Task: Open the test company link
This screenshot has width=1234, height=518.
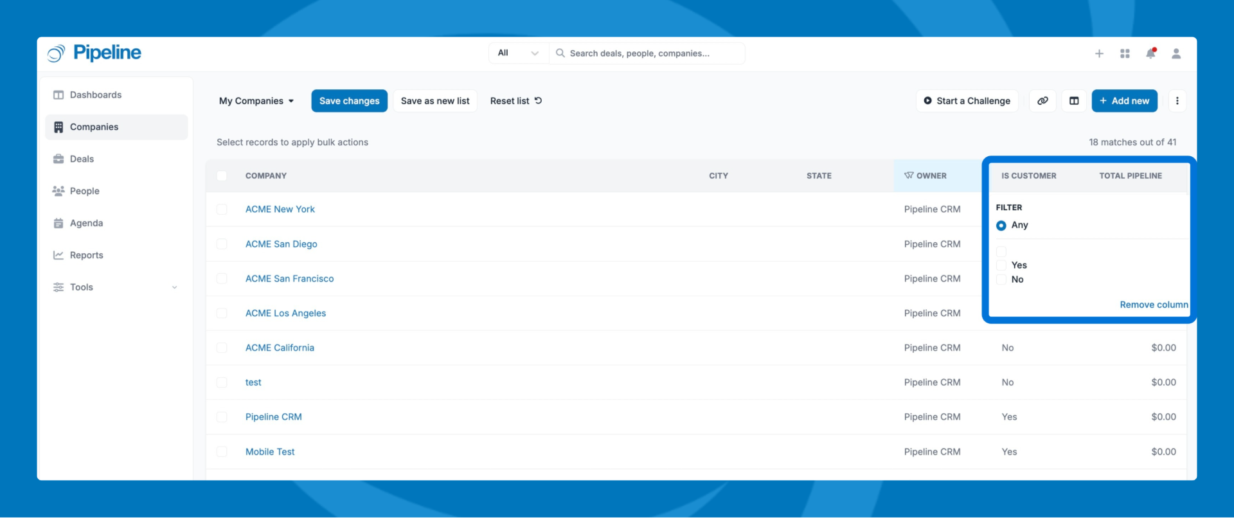Action: point(253,382)
